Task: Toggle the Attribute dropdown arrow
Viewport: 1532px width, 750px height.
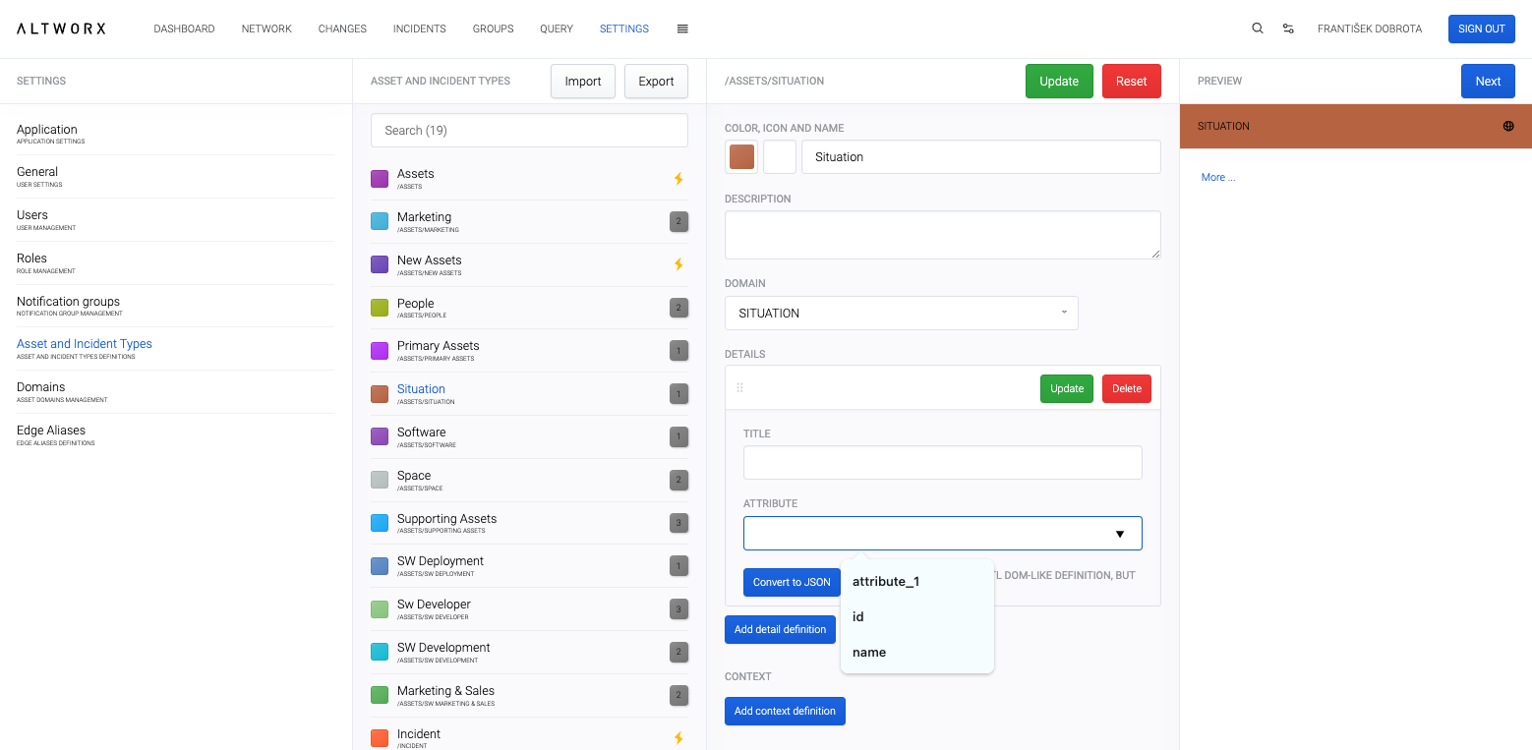Action: click(x=1119, y=534)
